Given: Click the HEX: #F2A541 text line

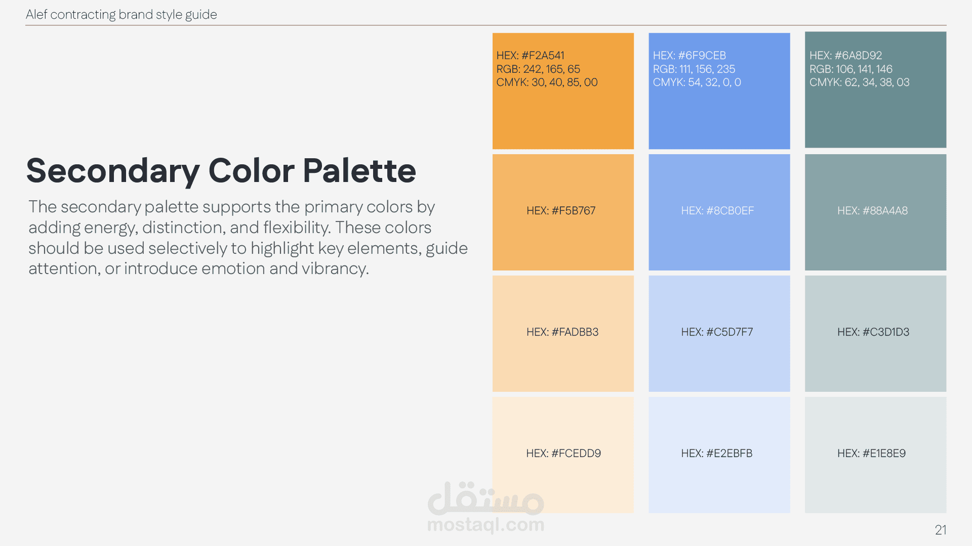Looking at the screenshot, I should [x=530, y=56].
